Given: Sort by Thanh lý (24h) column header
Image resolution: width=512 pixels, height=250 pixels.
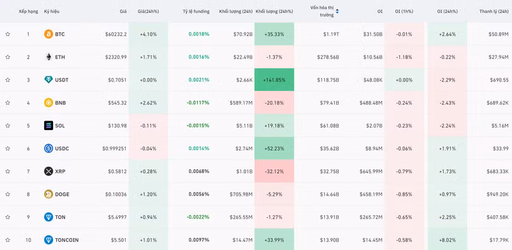Looking at the screenshot, I should click(494, 11).
